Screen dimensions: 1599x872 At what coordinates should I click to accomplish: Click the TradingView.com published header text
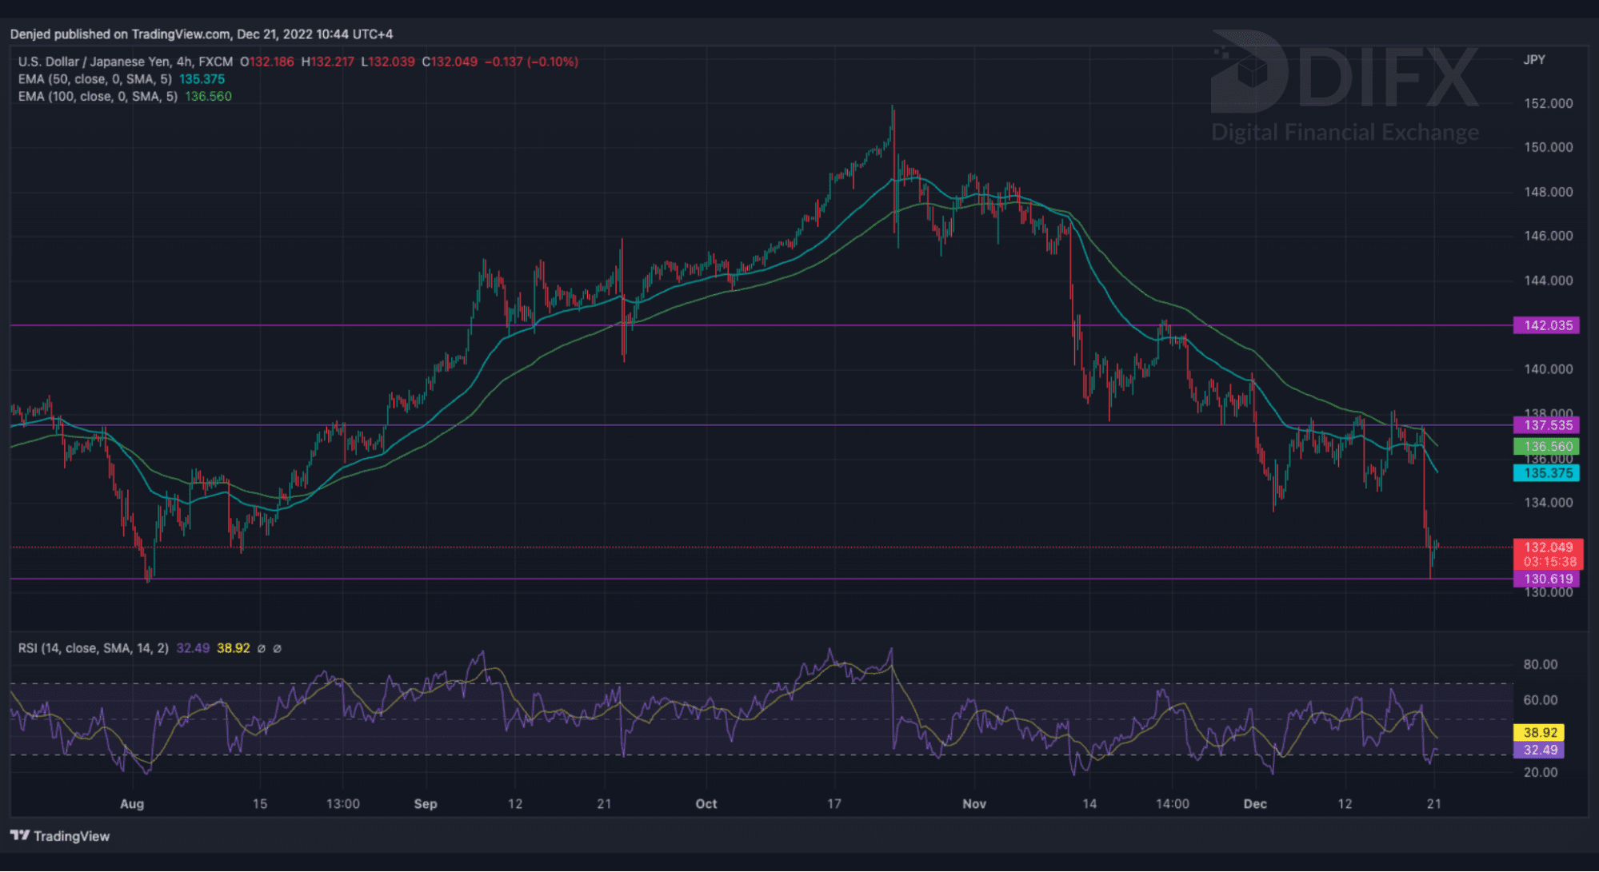tap(201, 34)
